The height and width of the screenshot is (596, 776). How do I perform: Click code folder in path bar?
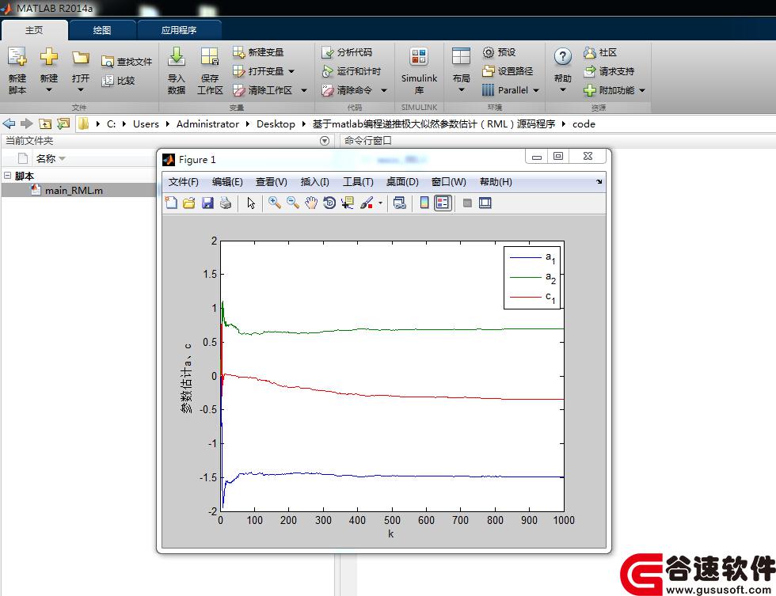584,124
